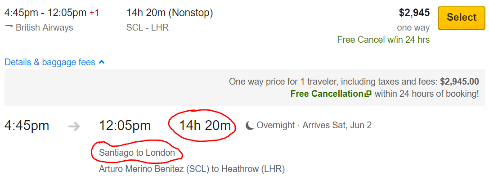The width and height of the screenshot is (489, 176).
Task: Click the chevron beside Details & baggage fees
Action: click(101, 63)
